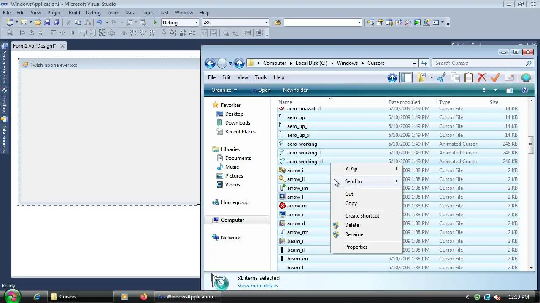
Task: Click the Open button in Explorer command bar
Action: 260,90
